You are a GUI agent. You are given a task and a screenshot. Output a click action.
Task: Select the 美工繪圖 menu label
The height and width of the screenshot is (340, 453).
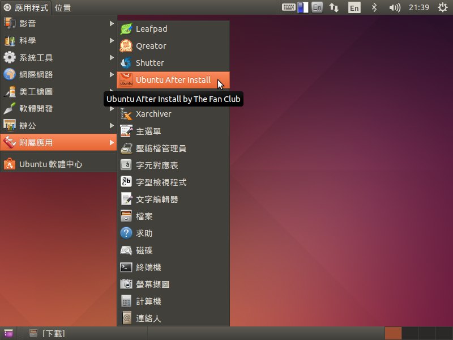36,92
